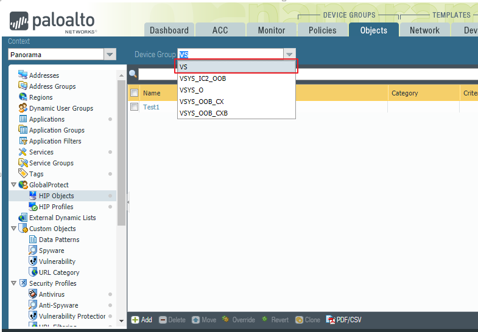Click the Context Panorama combo field
The height and width of the screenshot is (332, 478).
(x=56, y=55)
